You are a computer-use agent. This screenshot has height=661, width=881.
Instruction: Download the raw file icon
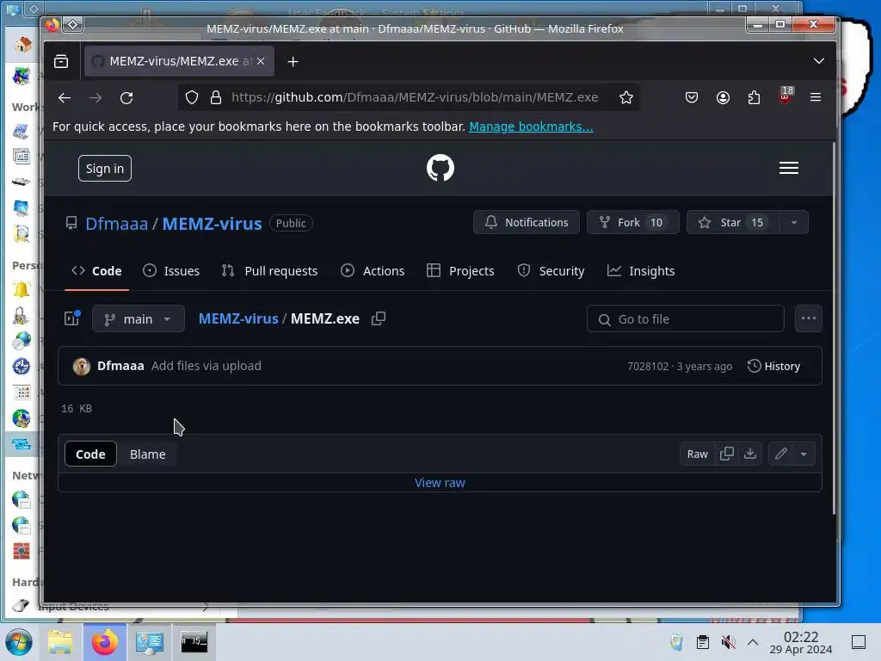pos(750,454)
